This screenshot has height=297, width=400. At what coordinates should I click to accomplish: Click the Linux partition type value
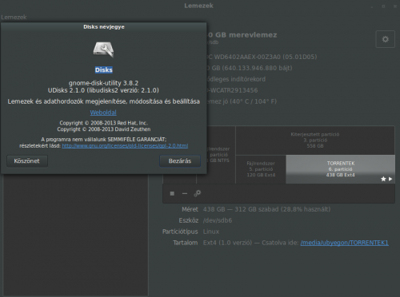211,232
